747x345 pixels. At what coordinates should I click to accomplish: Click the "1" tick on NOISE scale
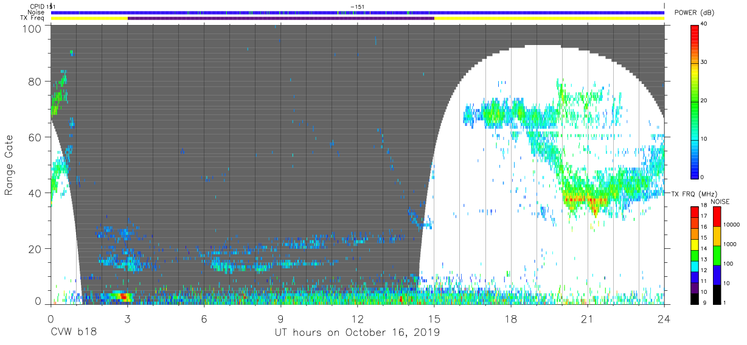pyautogui.click(x=726, y=302)
